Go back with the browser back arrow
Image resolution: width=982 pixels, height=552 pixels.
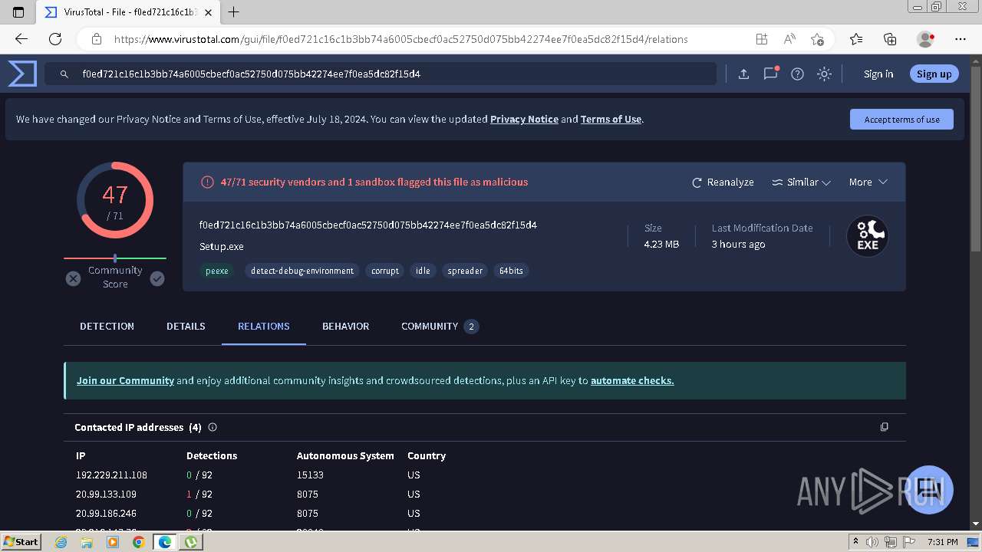click(21, 39)
